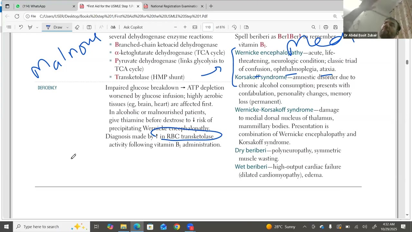Click the Read aloud icon
The width and height of the screenshot is (412, 232).
pos(101,27)
